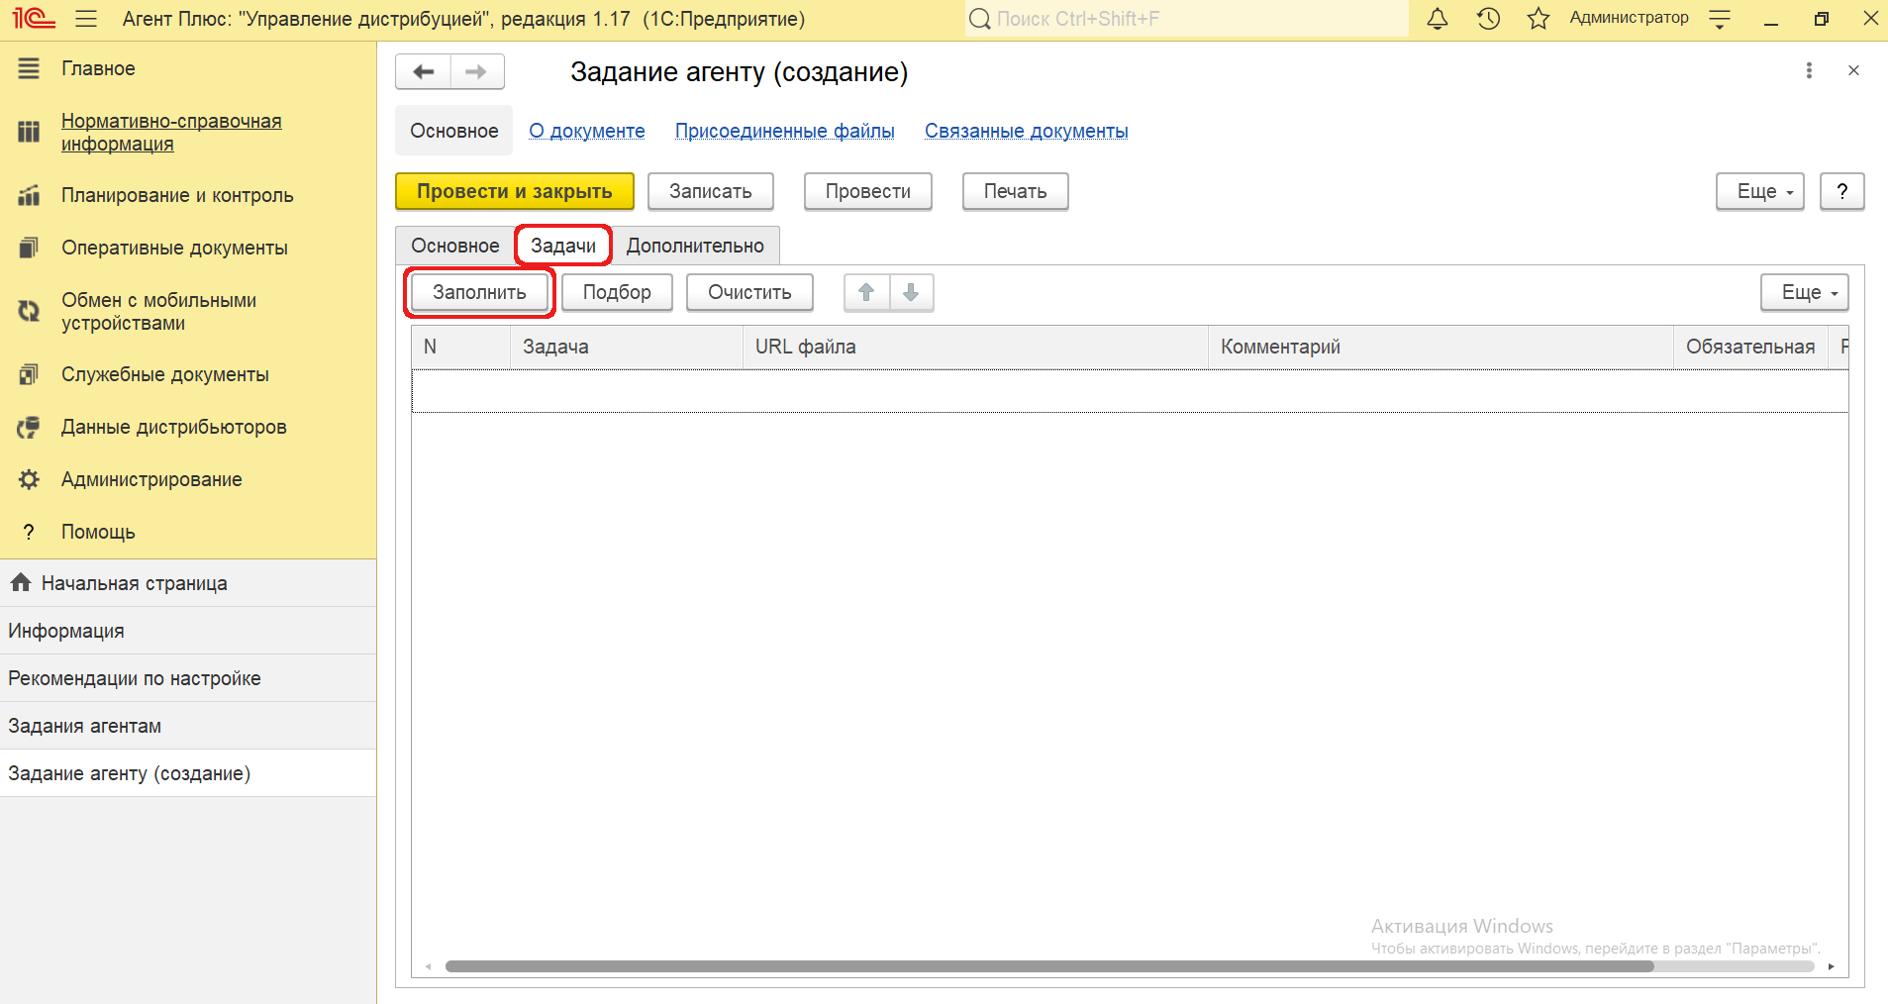
Task: Click the Записать button
Action: [x=711, y=191]
